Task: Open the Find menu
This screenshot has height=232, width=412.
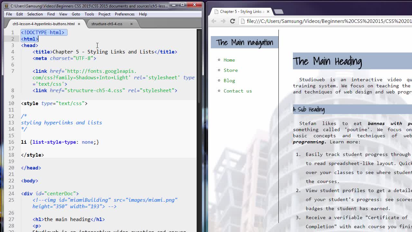Action: click(51, 14)
